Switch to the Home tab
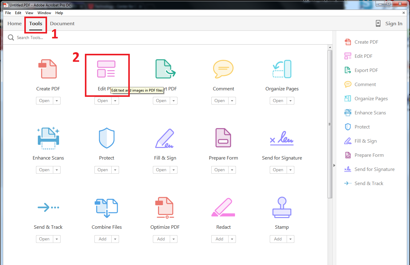410x265 pixels. (15, 24)
